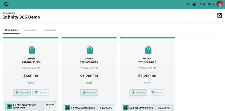
Task: Click the shopping bag icon for TST-INV-90/25
Action: point(90,50)
